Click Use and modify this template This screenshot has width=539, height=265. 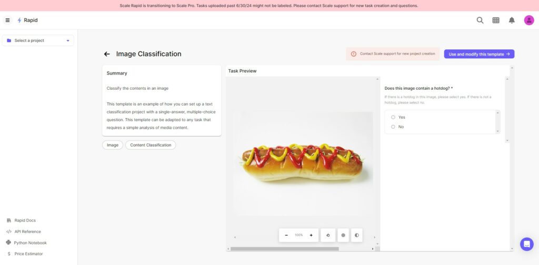tap(479, 54)
